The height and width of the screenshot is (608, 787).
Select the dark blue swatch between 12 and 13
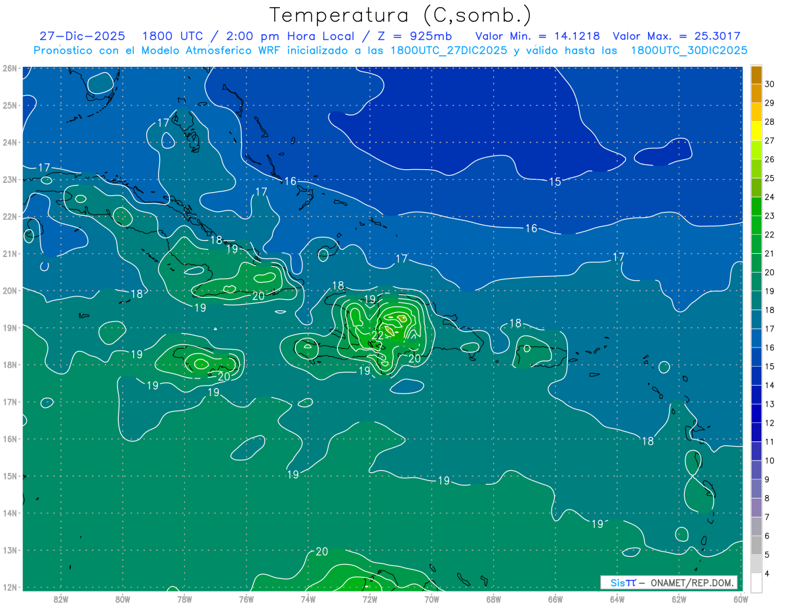click(756, 413)
